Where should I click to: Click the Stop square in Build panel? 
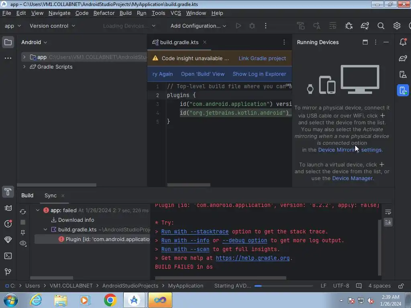click(x=23, y=222)
